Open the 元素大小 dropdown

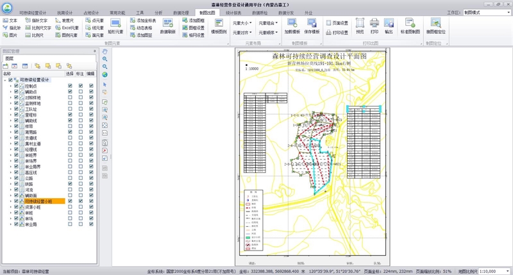point(242,22)
